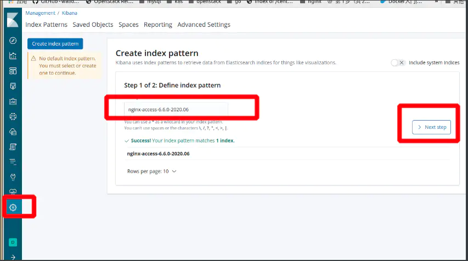Open Dashboard in the sidebar
Screen dimensions: 468x261
coord(13,71)
